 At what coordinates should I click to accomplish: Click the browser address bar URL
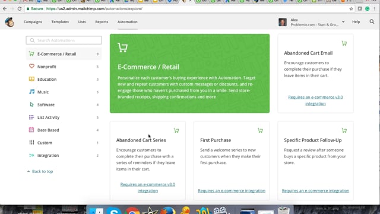(94, 9)
